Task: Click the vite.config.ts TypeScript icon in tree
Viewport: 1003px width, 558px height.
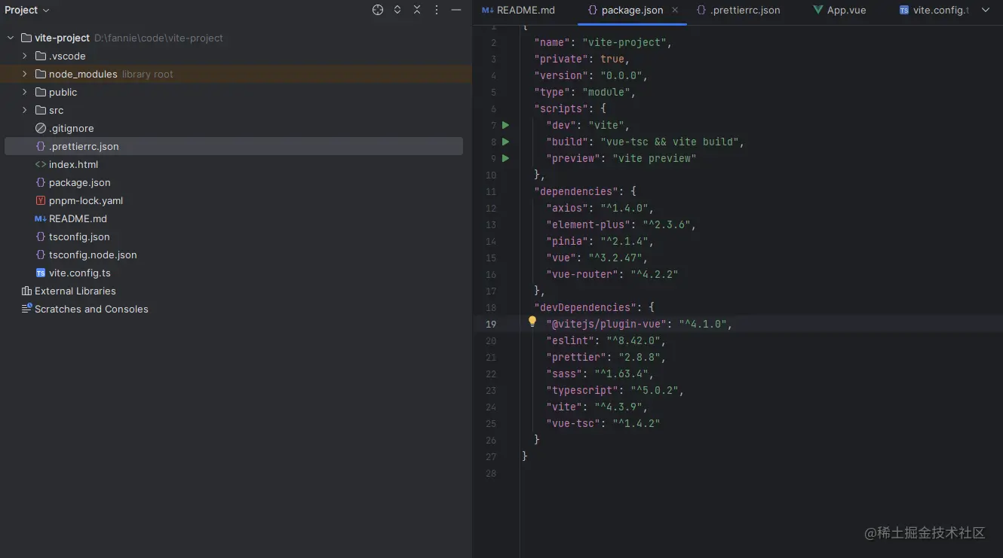Action: click(x=41, y=273)
